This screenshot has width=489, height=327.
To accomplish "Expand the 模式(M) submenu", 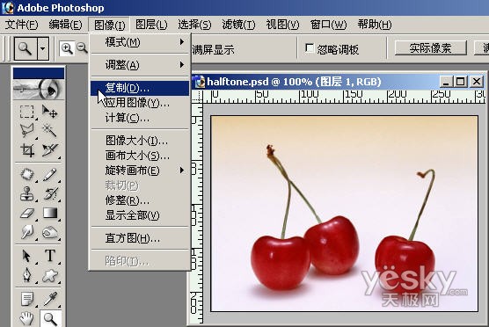I will pyautogui.click(x=140, y=42).
